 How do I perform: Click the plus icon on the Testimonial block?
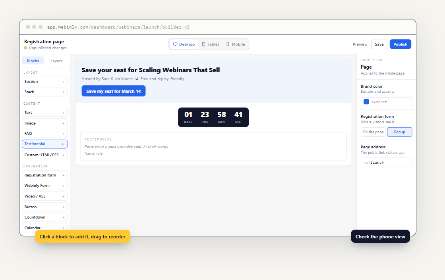click(63, 144)
